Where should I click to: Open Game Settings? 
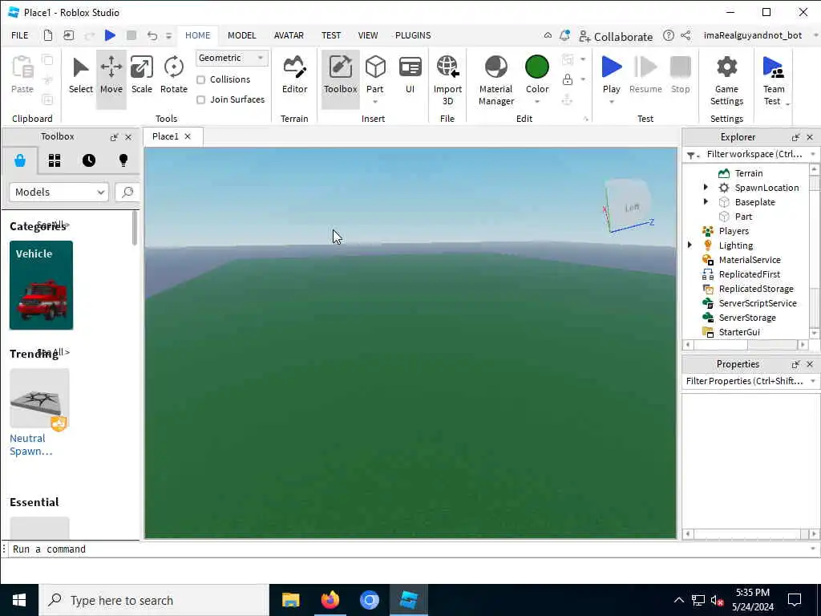click(726, 81)
